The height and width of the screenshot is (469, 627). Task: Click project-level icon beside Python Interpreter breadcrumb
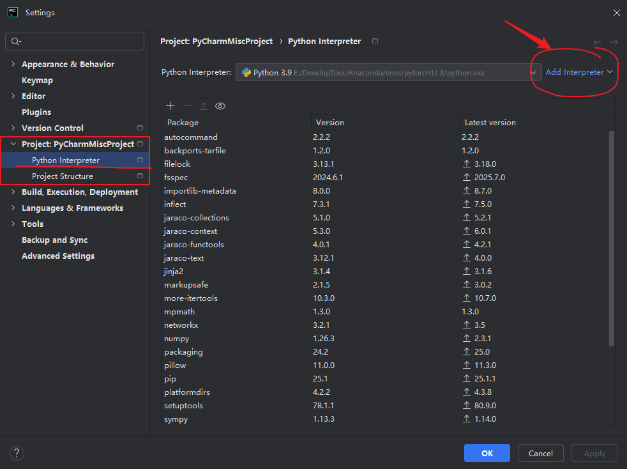[x=375, y=41]
